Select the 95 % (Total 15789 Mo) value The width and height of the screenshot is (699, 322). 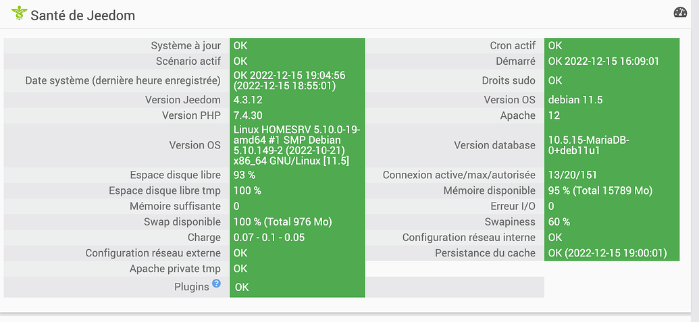click(600, 190)
